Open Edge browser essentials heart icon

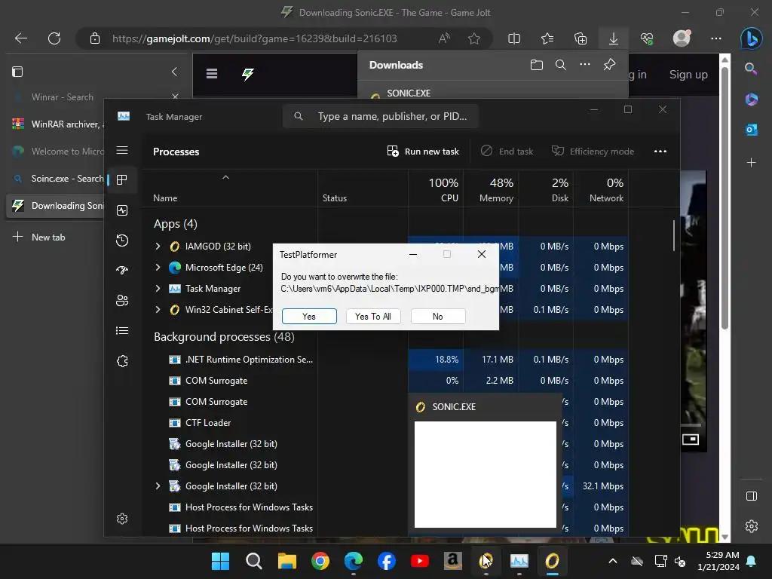point(647,38)
